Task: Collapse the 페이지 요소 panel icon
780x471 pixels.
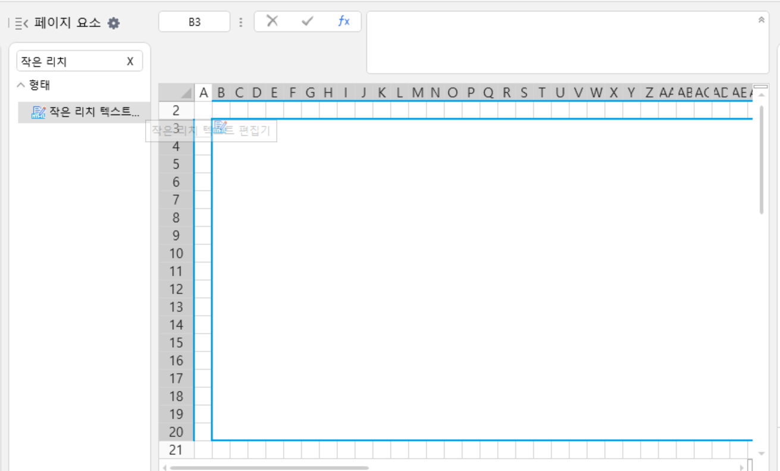Action: (x=22, y=23)
